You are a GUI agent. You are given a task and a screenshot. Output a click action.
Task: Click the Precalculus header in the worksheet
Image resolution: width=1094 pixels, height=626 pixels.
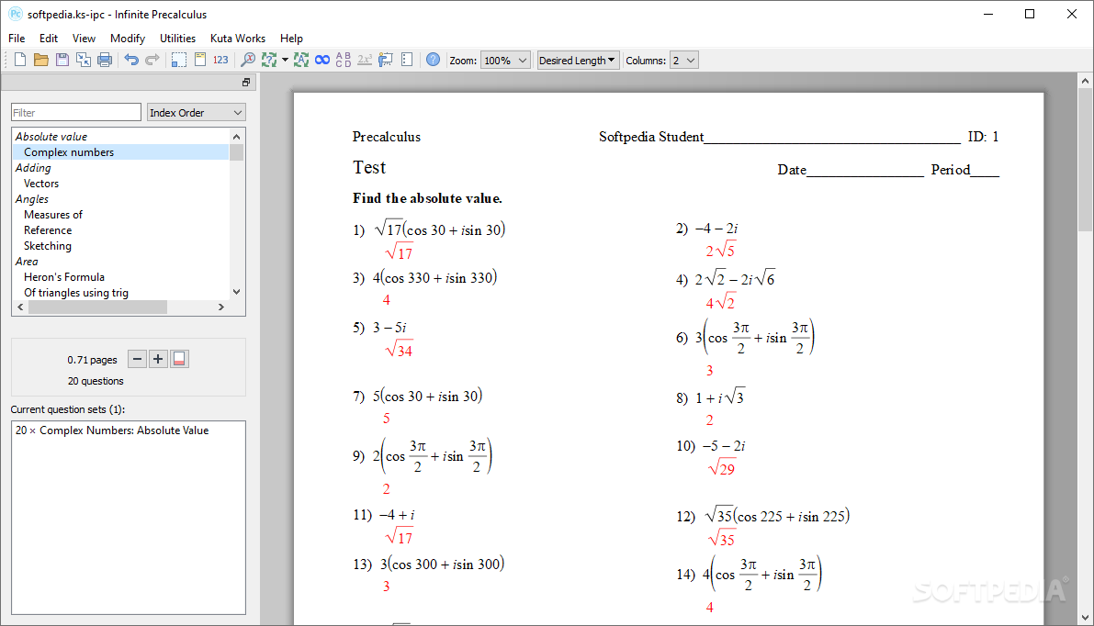pos(387,137)
